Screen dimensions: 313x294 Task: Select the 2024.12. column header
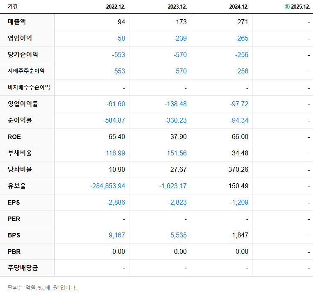point(239,7)
